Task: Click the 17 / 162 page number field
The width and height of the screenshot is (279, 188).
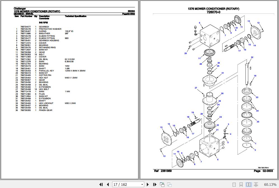Action: tap(126, 184)
